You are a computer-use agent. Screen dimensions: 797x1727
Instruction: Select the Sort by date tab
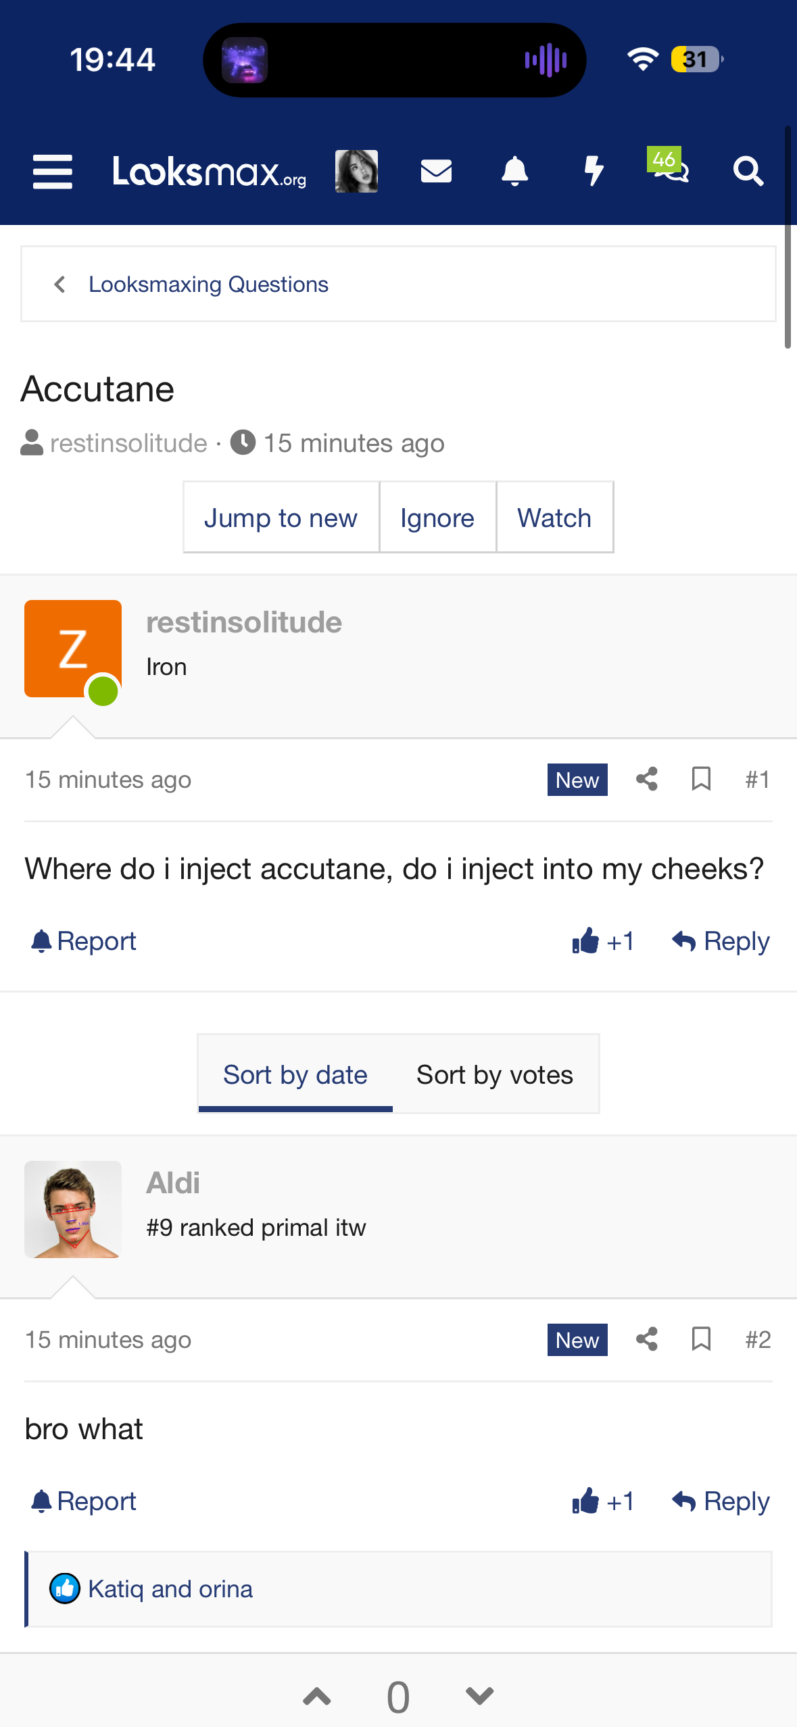(295, 1074)
